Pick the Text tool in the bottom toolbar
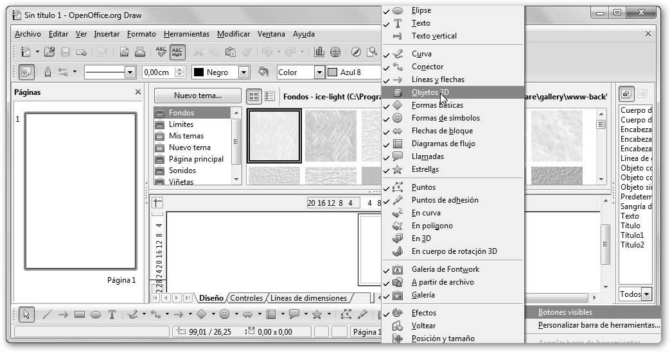 112,314
